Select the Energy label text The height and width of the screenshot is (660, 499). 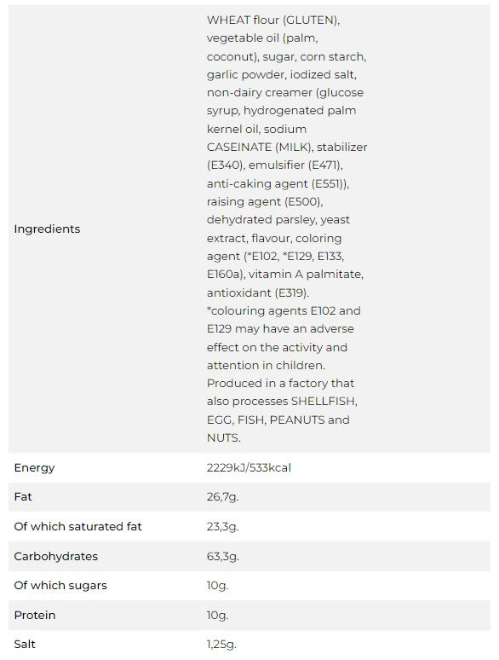(x=34, y=468)
